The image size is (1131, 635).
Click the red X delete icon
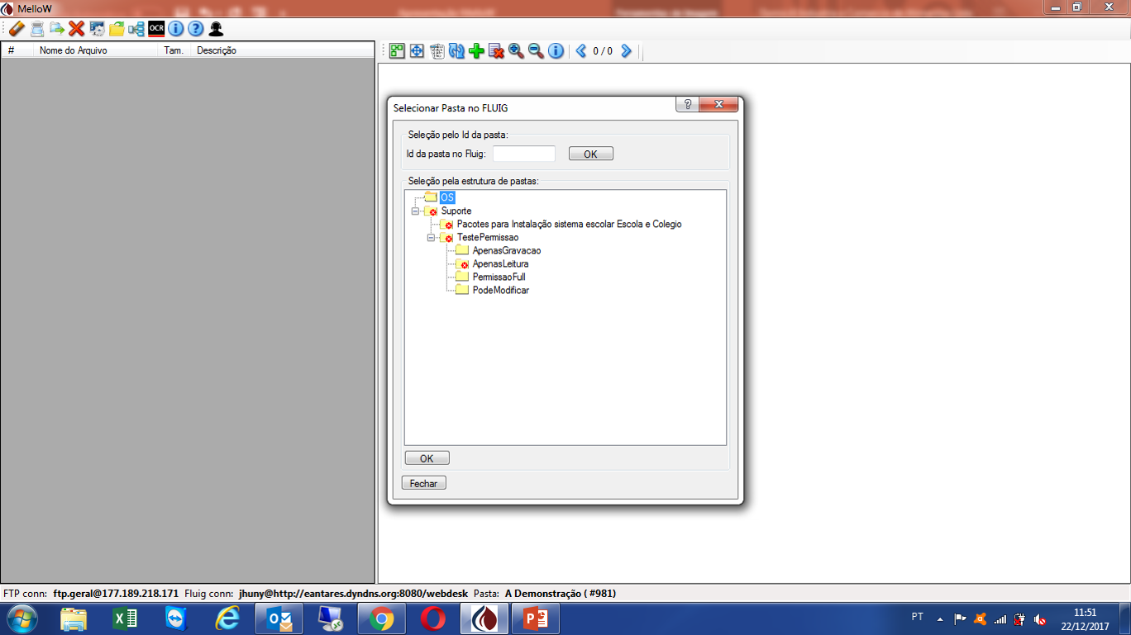click(77, 29)
